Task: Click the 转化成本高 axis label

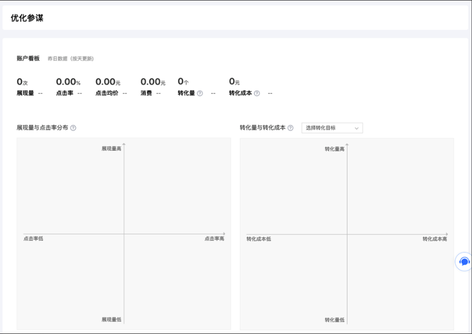Action: tap(434, 239)
